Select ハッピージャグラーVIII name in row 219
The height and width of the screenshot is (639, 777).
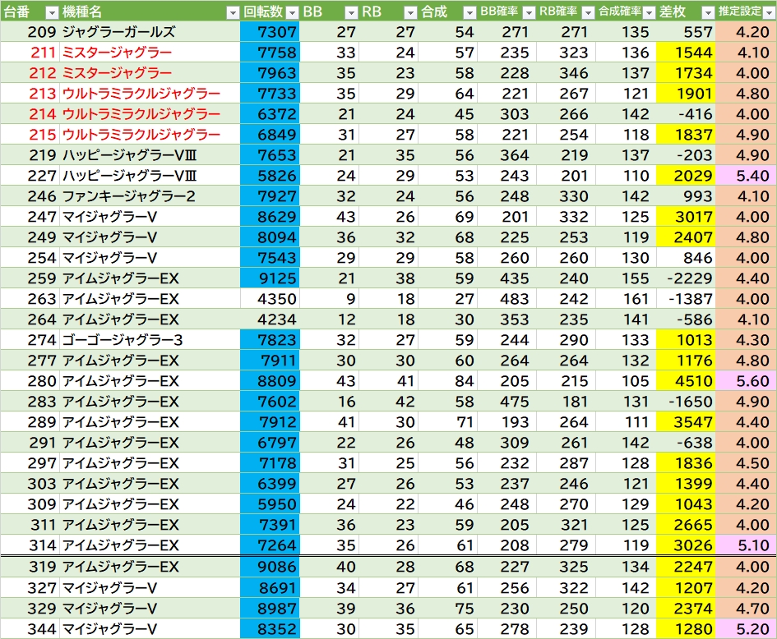150,155
